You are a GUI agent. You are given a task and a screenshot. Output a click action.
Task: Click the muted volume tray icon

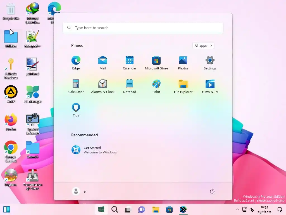[252, 209]
